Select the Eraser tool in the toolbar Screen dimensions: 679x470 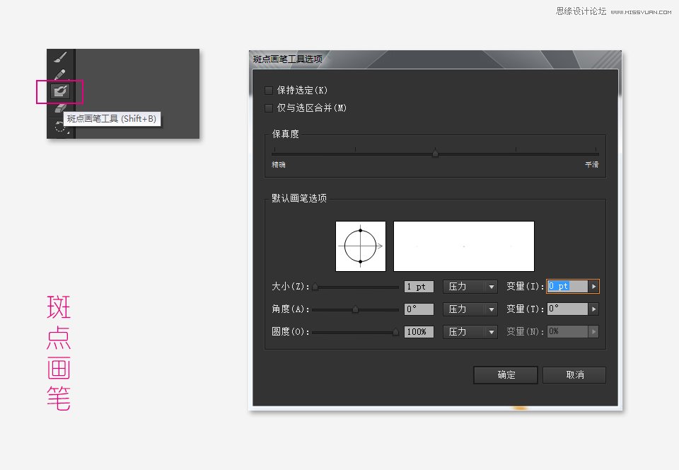59,108
